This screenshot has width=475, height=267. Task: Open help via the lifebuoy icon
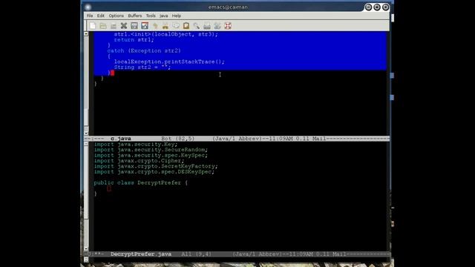pyautogui.click(x=228, y=26)
